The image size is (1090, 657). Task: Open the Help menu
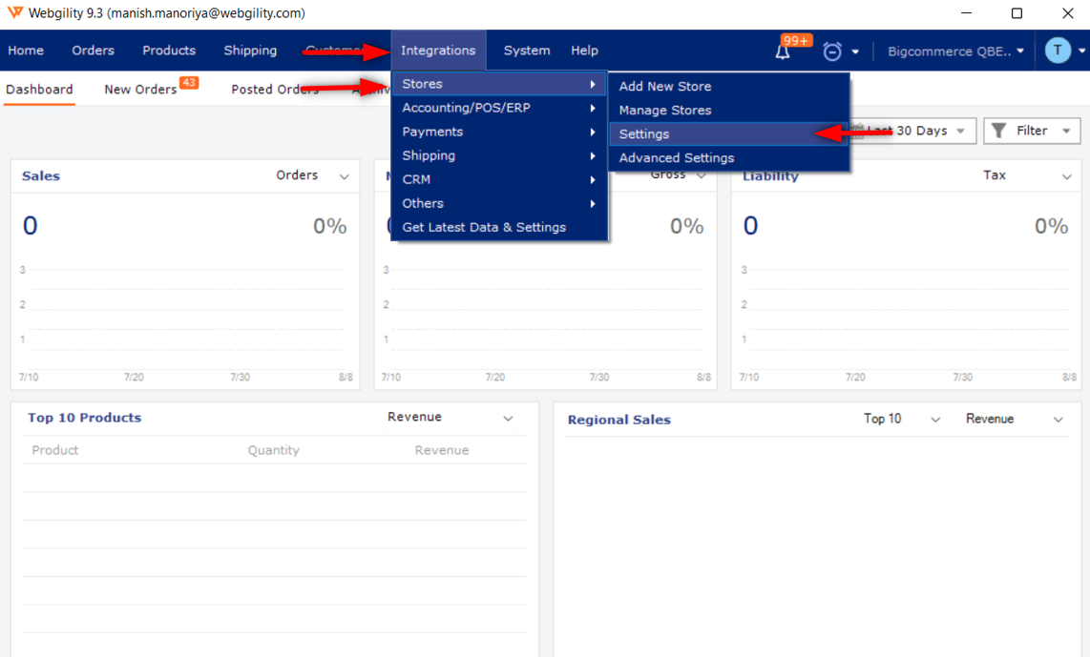(x=585, y=50)
